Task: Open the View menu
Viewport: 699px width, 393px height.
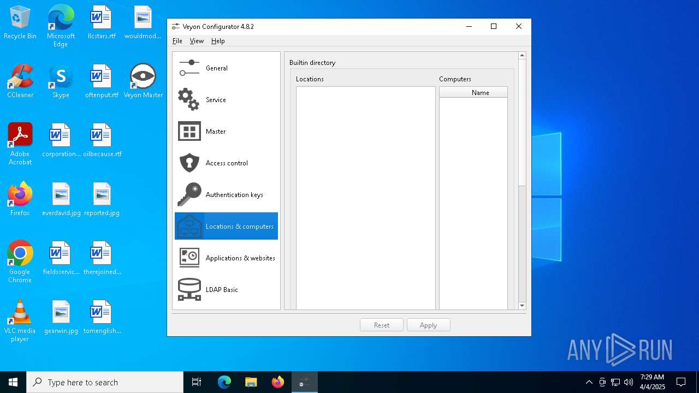Action: pyautogui.click(x=197, y=41)
